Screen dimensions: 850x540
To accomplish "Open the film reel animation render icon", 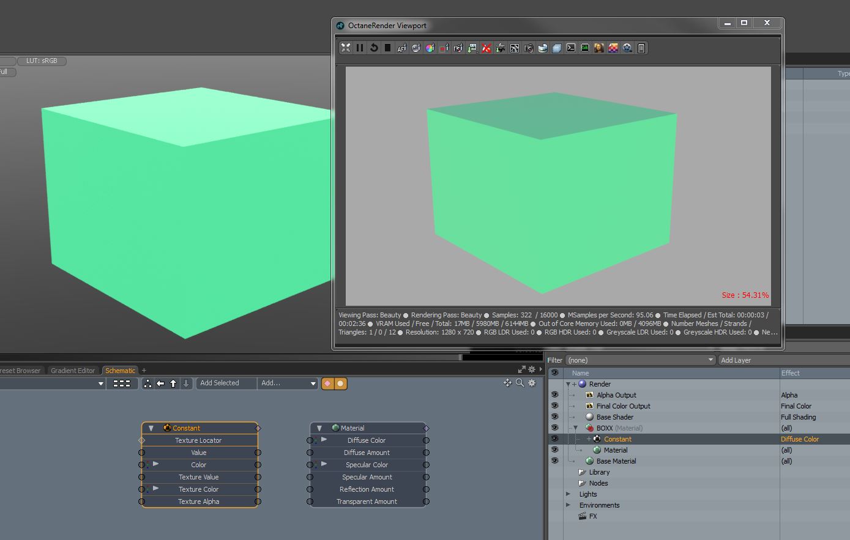I will (x=627, y=48).
